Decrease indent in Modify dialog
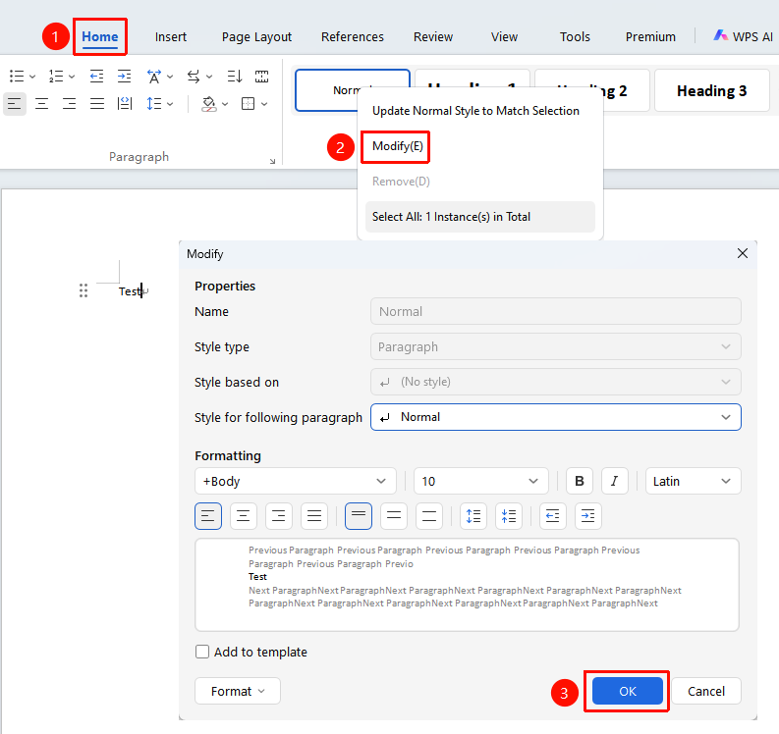Image resolution: width=779 pixels, height=734 pixels. [552, 516]
